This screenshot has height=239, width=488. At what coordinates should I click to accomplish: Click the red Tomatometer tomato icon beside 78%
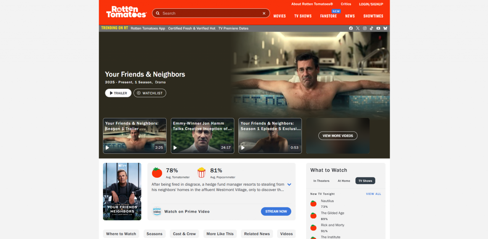tap(157, 173)
